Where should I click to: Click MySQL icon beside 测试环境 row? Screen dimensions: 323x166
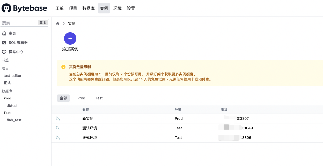(58, 128)
